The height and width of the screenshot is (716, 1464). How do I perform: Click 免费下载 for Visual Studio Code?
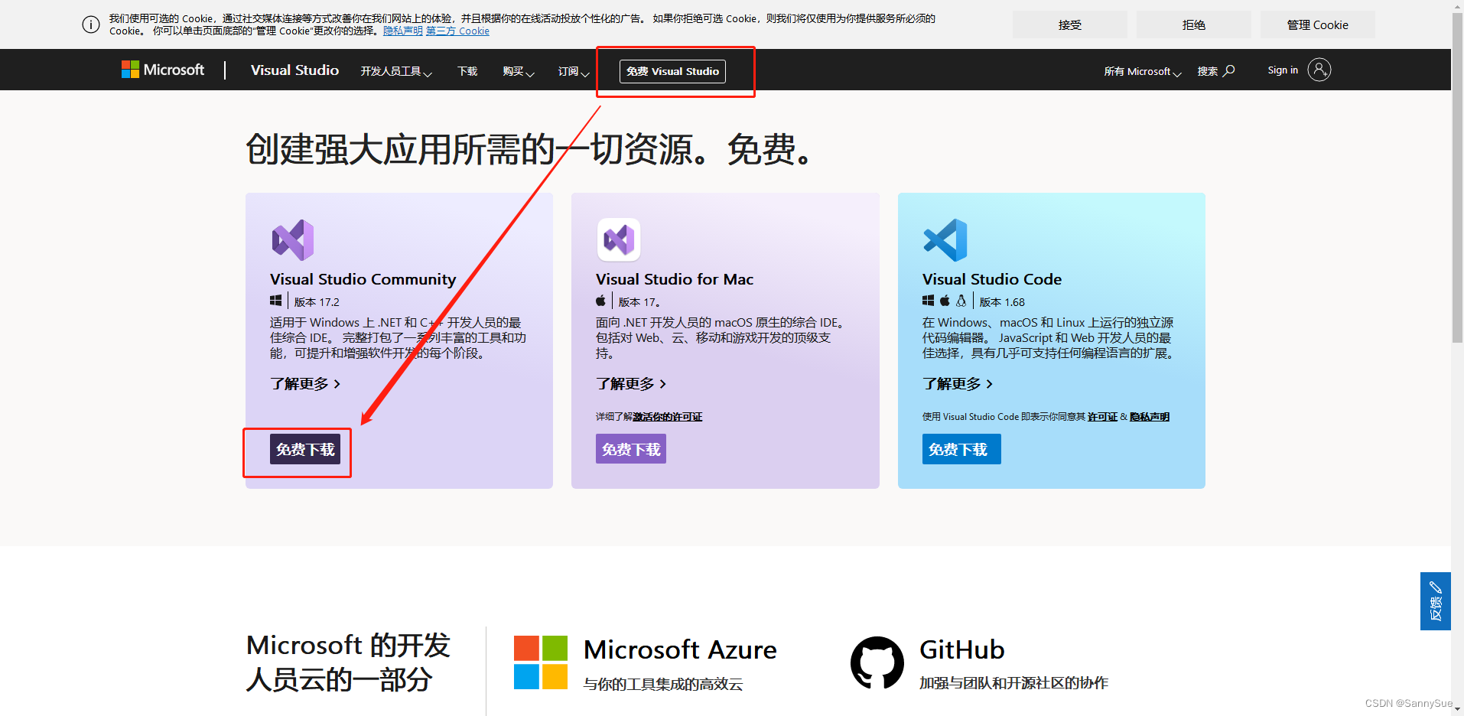961,449
